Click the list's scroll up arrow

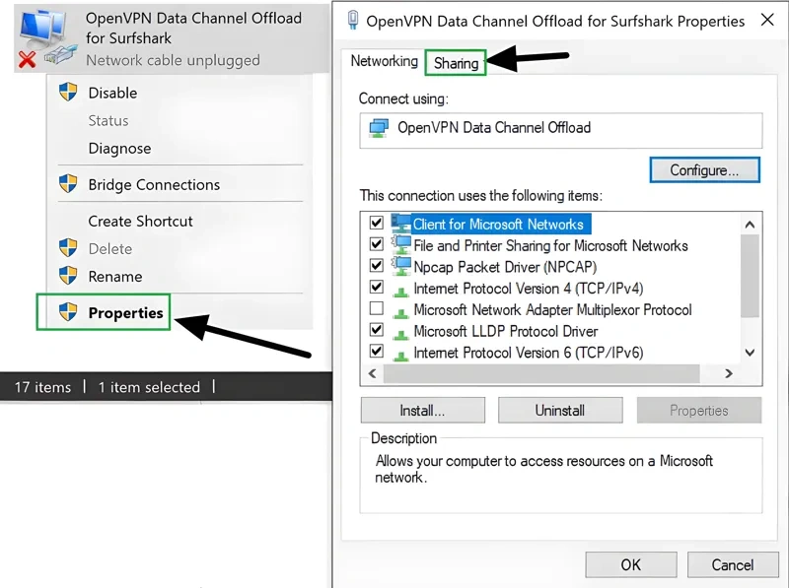pos(750,225)
